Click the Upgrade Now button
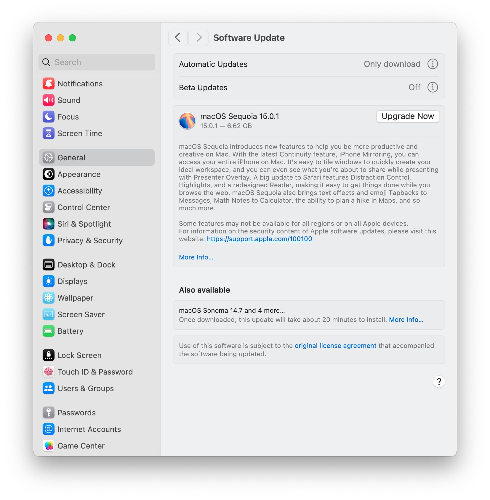This screenshot has width=490, height=500. pos(407,116)
